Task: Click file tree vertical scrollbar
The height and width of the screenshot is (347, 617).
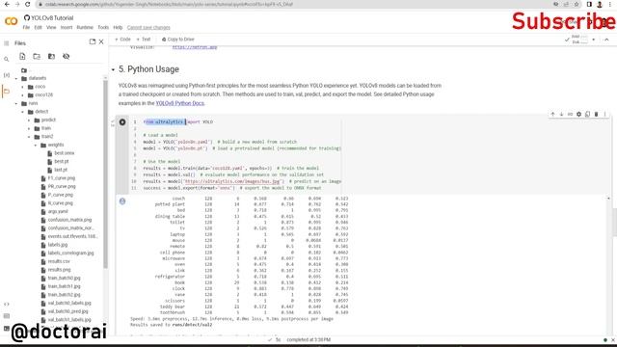Action: pos(105,173)
